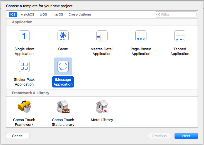
Task: Select the iMessage Application template icon
Action: pos(63,66)
